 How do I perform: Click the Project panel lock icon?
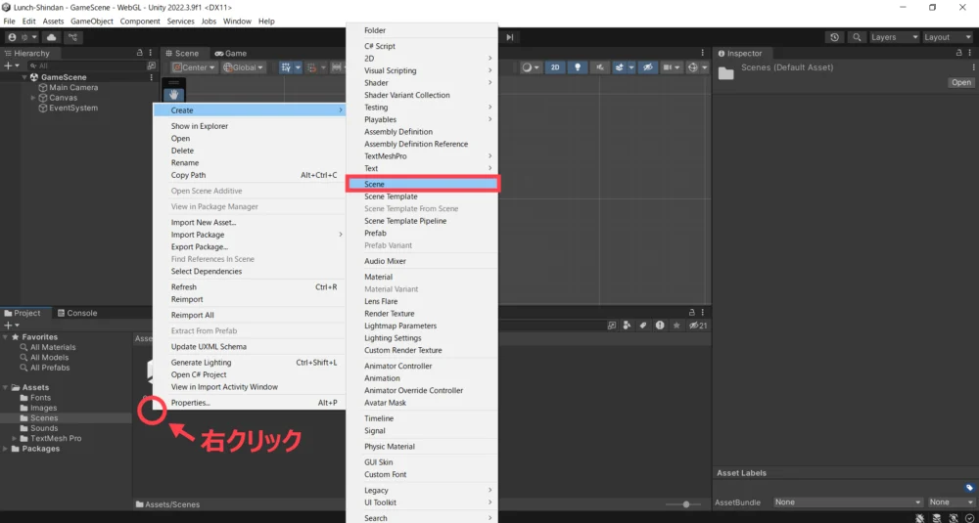pyautogui.click(x=691, y=312)
